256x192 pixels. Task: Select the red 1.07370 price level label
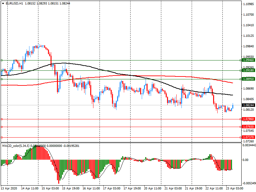point(248,137)
